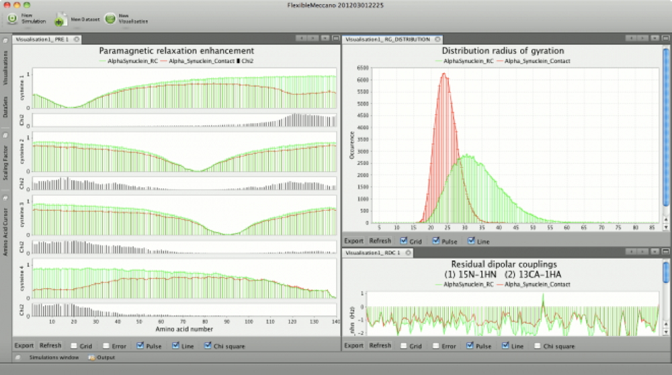Viewport: 672px width, 375px height.
Task: Refresh the radius of gyration distribution plot
Action: (x=380, y=241)
